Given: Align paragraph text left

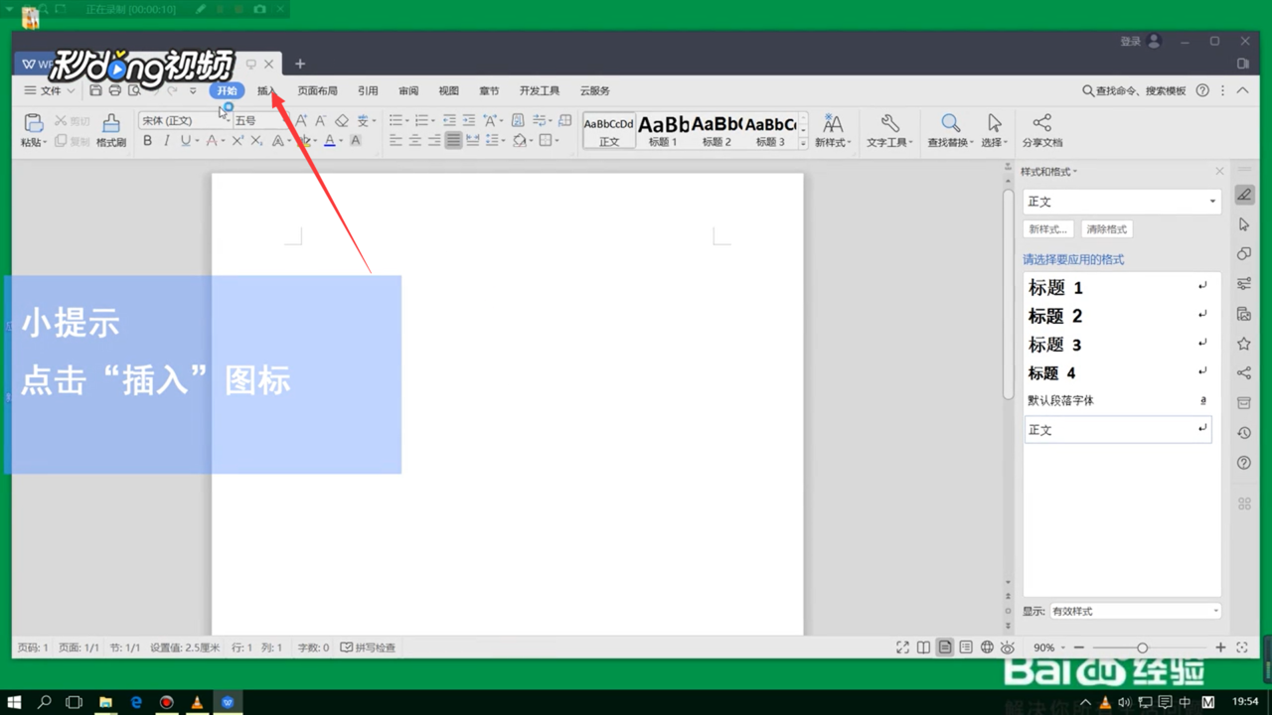Looking at the screenshot, I should tap(396, 141).
